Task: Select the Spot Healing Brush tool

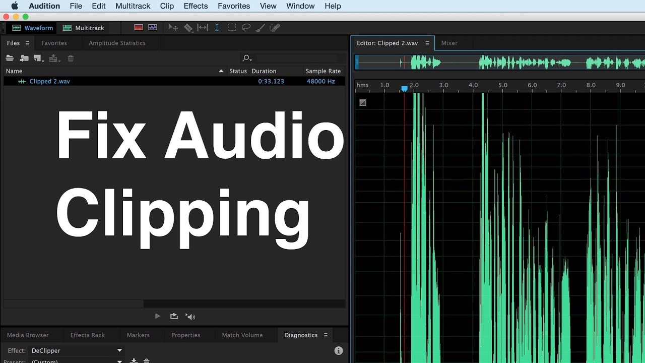Action: pos(275,28)
